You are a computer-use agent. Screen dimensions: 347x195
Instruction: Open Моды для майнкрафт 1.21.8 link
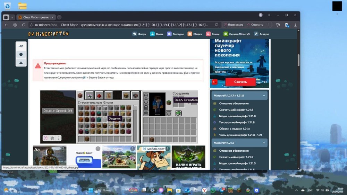pyautogui.click(x=237, y=116)
